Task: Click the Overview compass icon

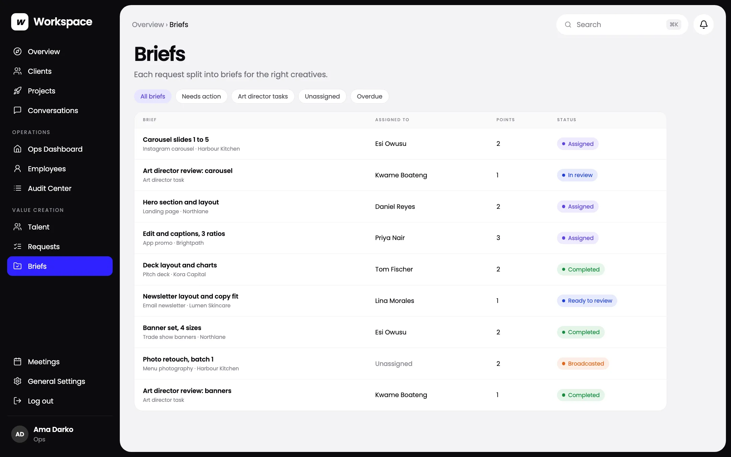Action: pos(18,51)
